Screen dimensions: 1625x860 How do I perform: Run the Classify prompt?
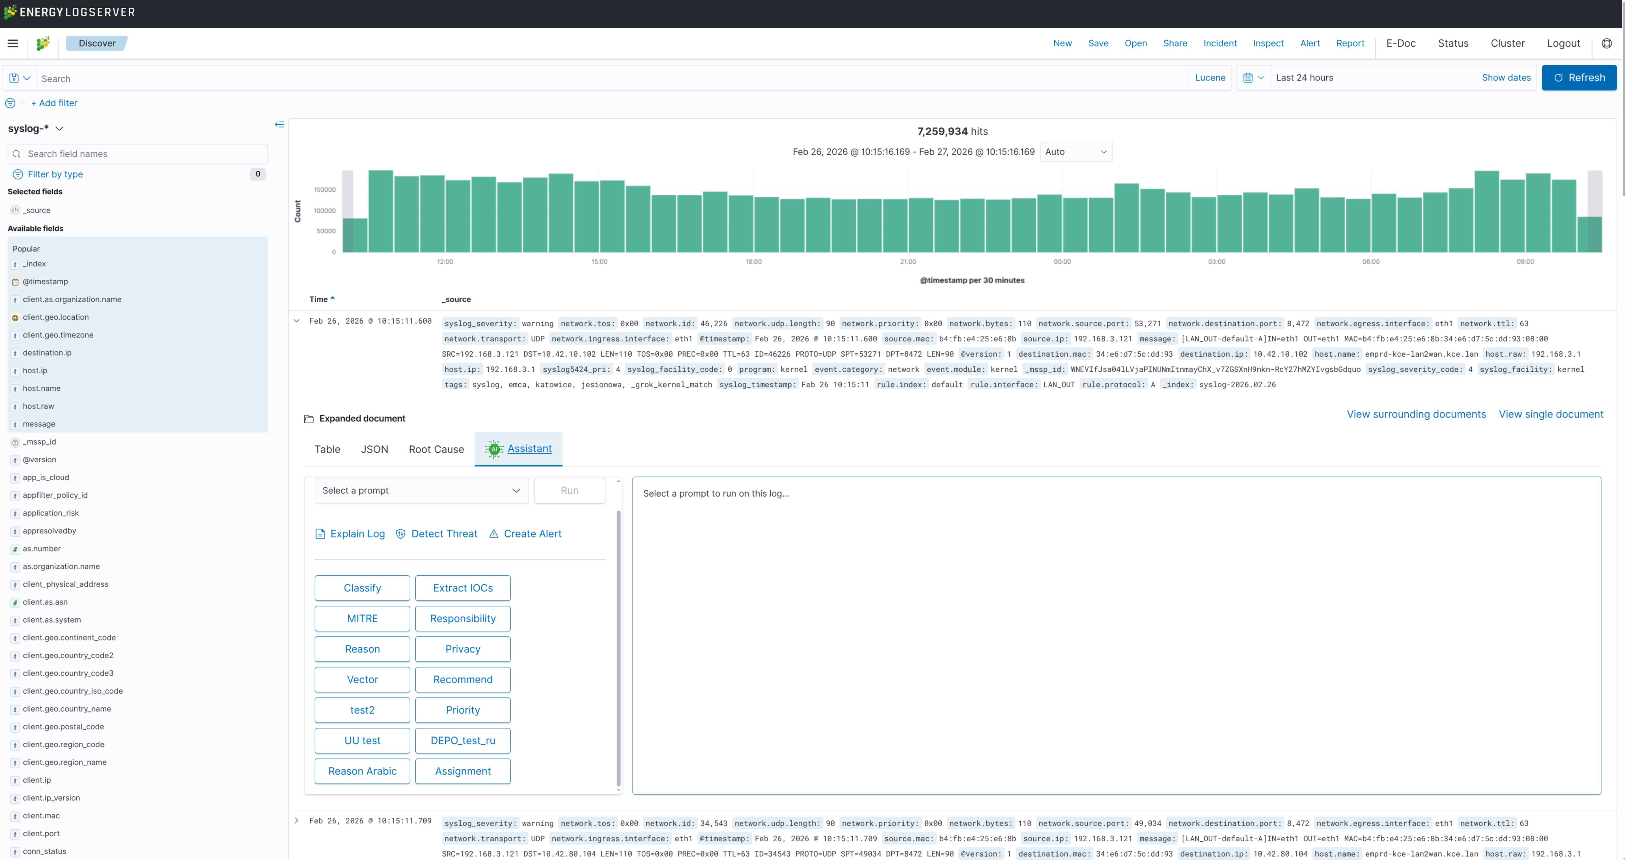click(x=362, y=588)
